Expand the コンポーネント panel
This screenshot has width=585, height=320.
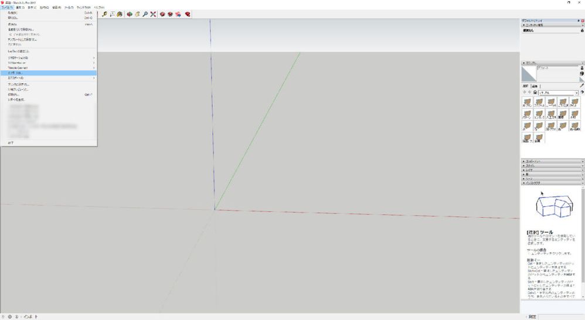pyautogui.click(x=553, y=161)
